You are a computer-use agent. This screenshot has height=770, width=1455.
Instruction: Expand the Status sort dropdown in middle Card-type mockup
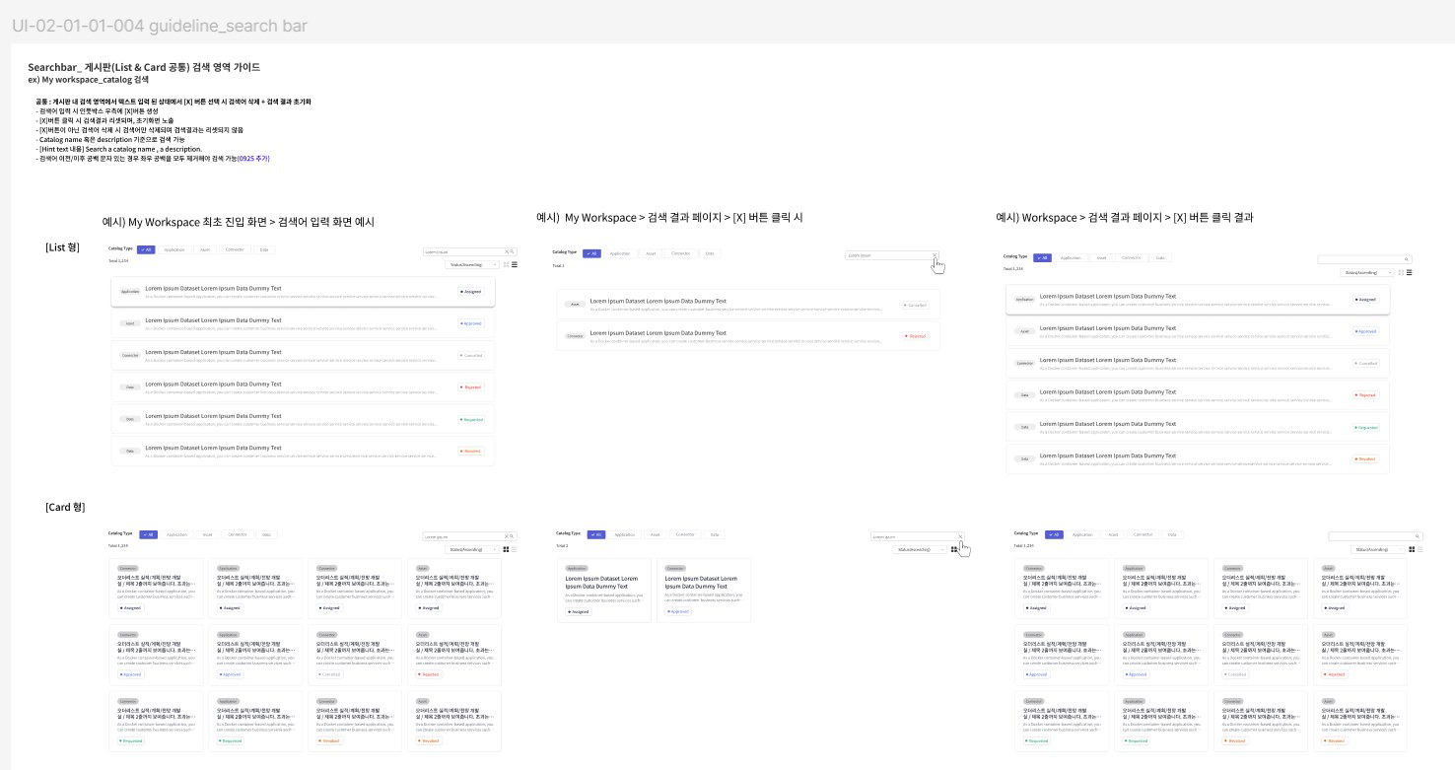pos(920,549)
